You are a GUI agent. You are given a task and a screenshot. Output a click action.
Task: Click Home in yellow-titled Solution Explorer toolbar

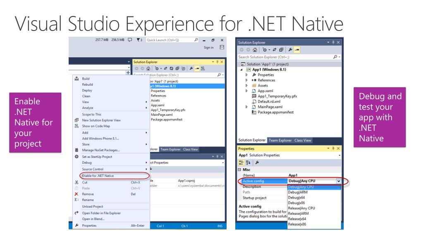(x=148, y=68)
